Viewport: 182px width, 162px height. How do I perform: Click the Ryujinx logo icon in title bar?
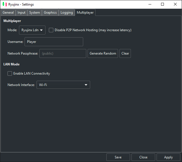5,4
